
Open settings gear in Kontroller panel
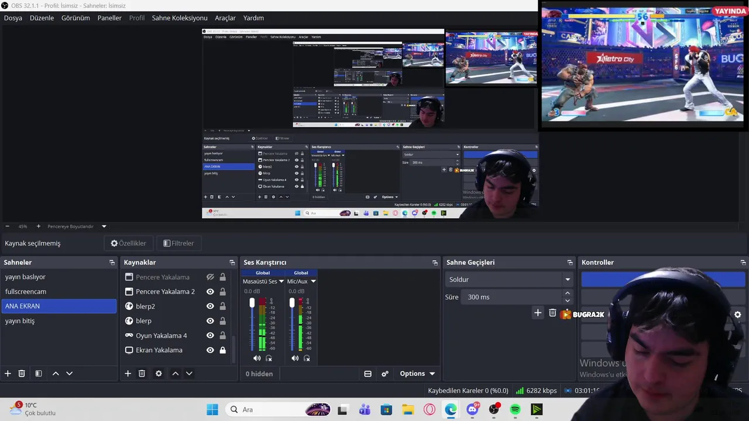[738, 315]
